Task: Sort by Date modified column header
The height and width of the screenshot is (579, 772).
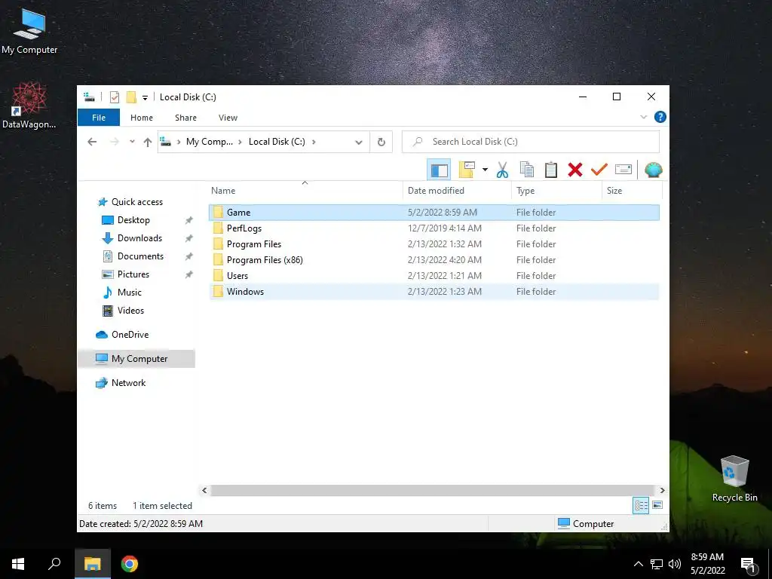Action: tap(458, 191)
